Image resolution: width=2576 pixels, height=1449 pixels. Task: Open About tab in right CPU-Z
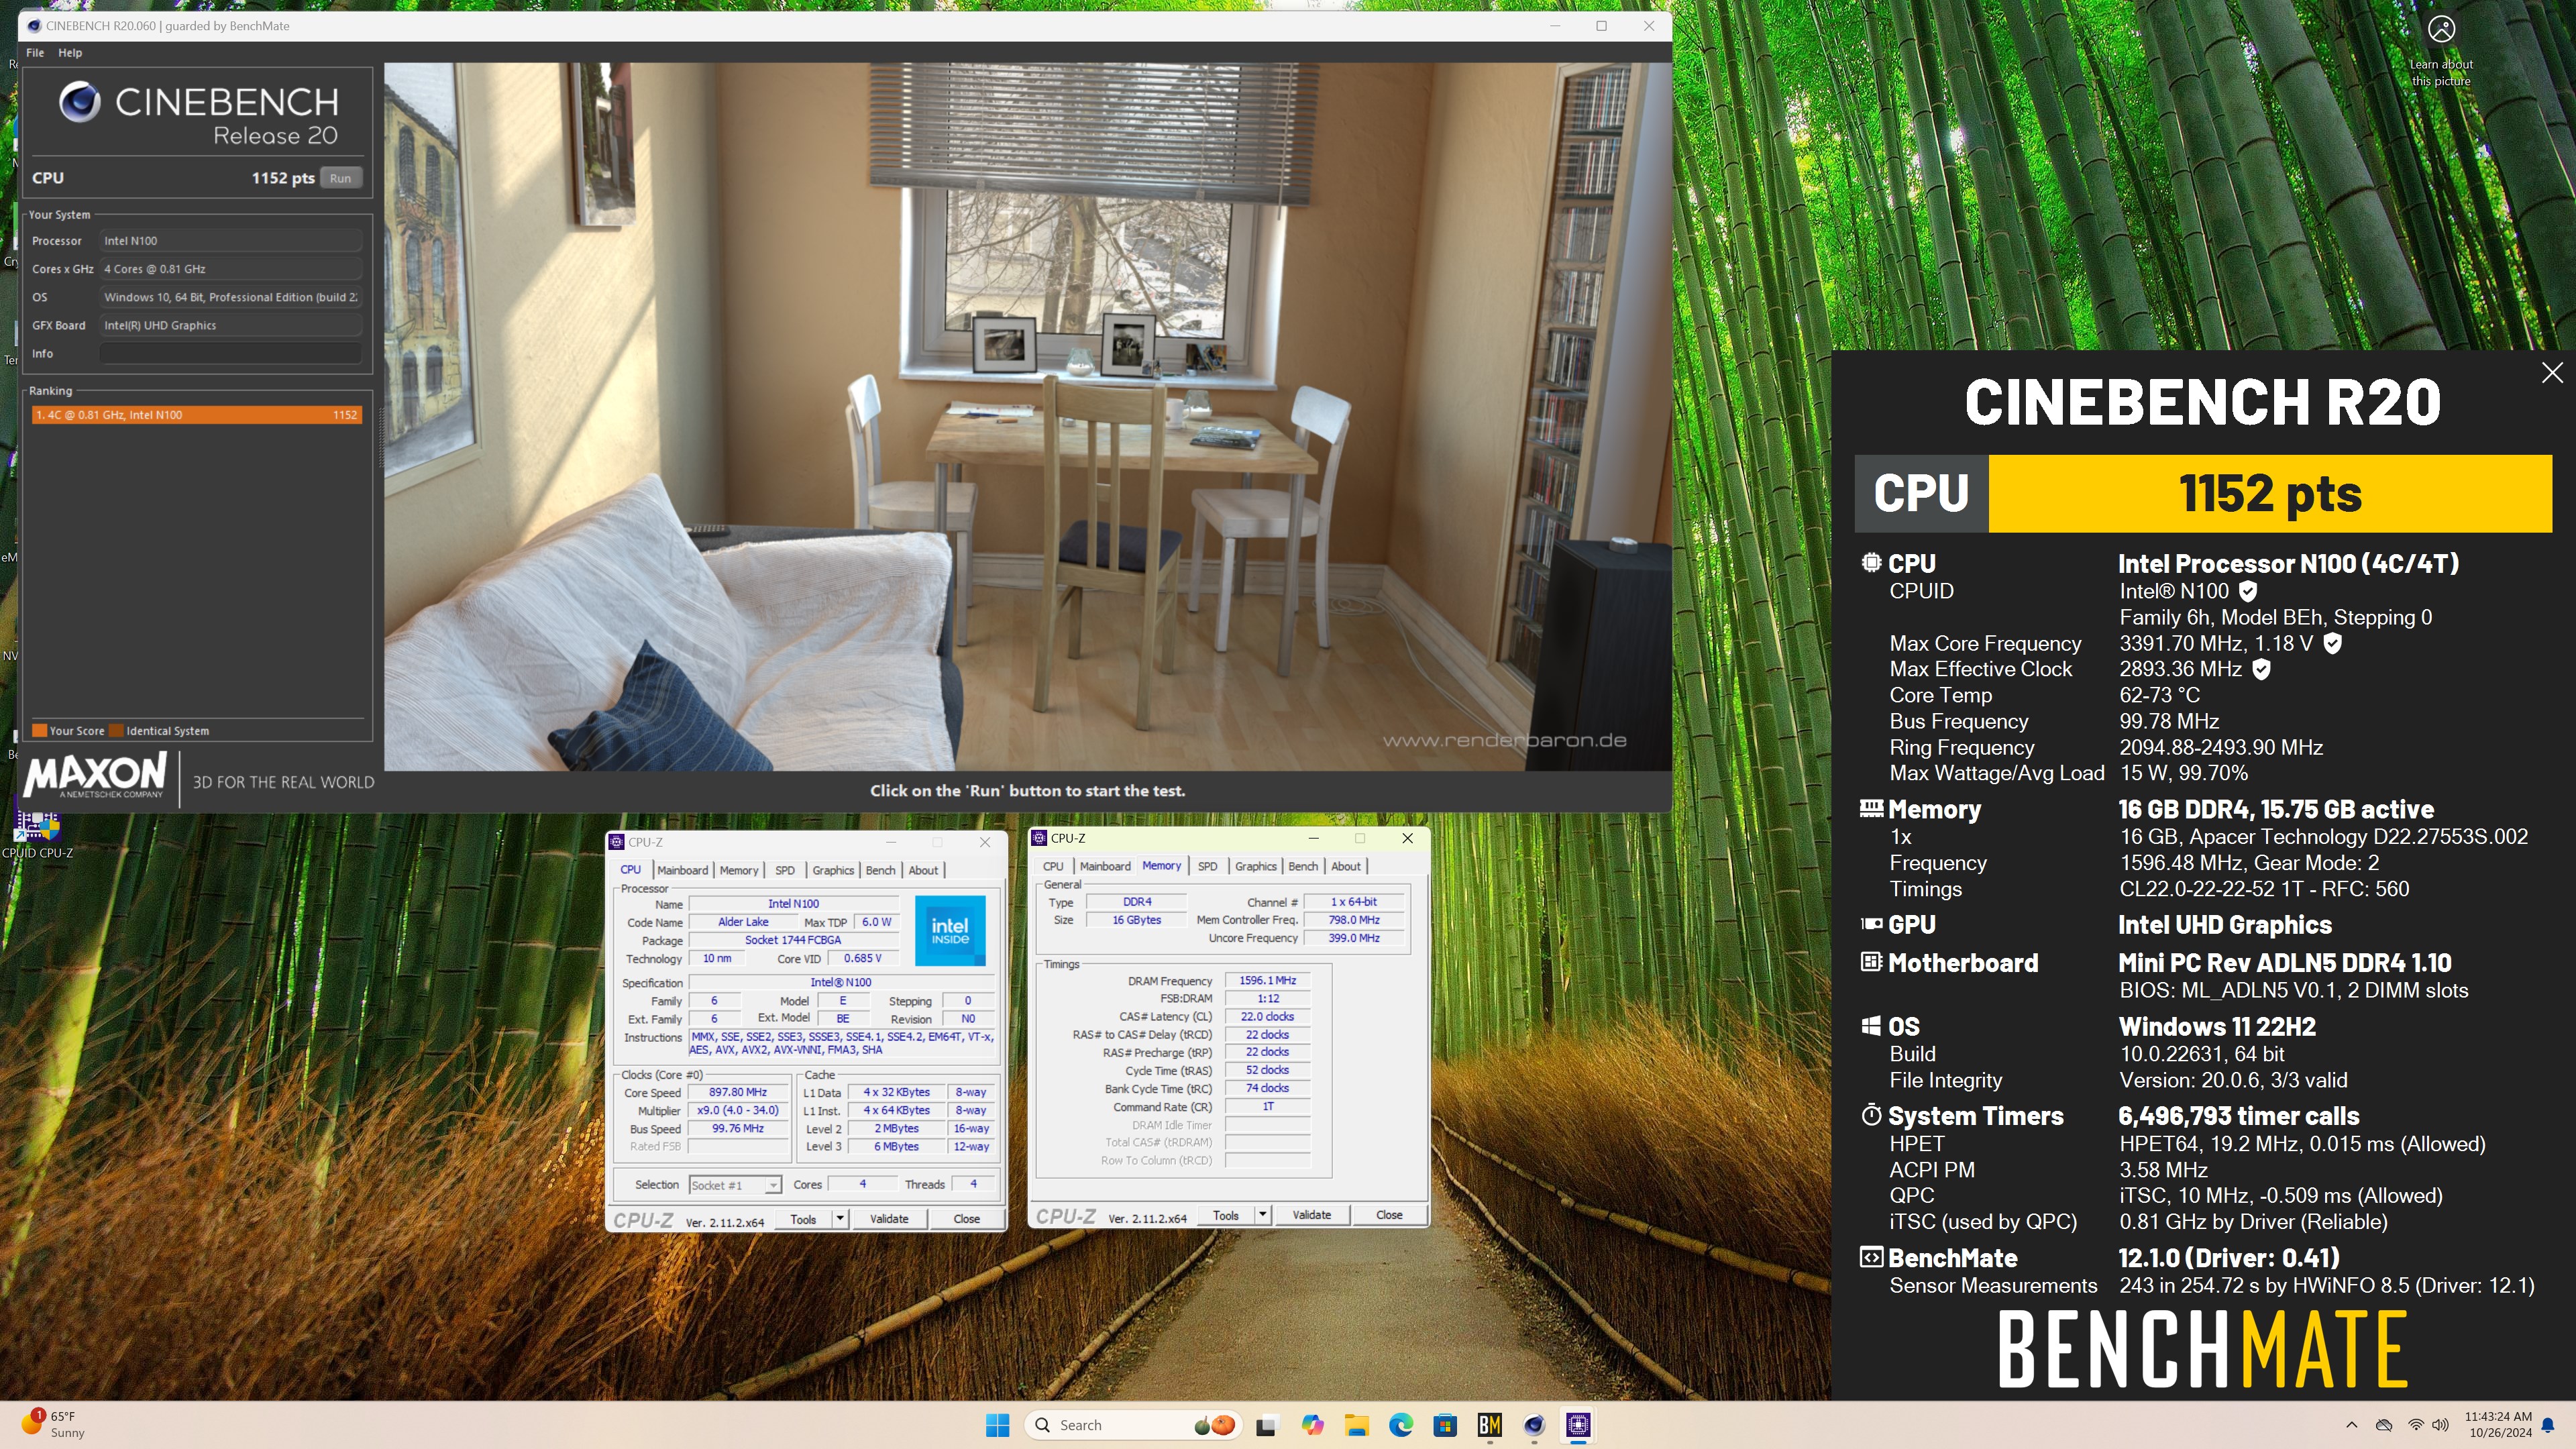(1345, 866)
